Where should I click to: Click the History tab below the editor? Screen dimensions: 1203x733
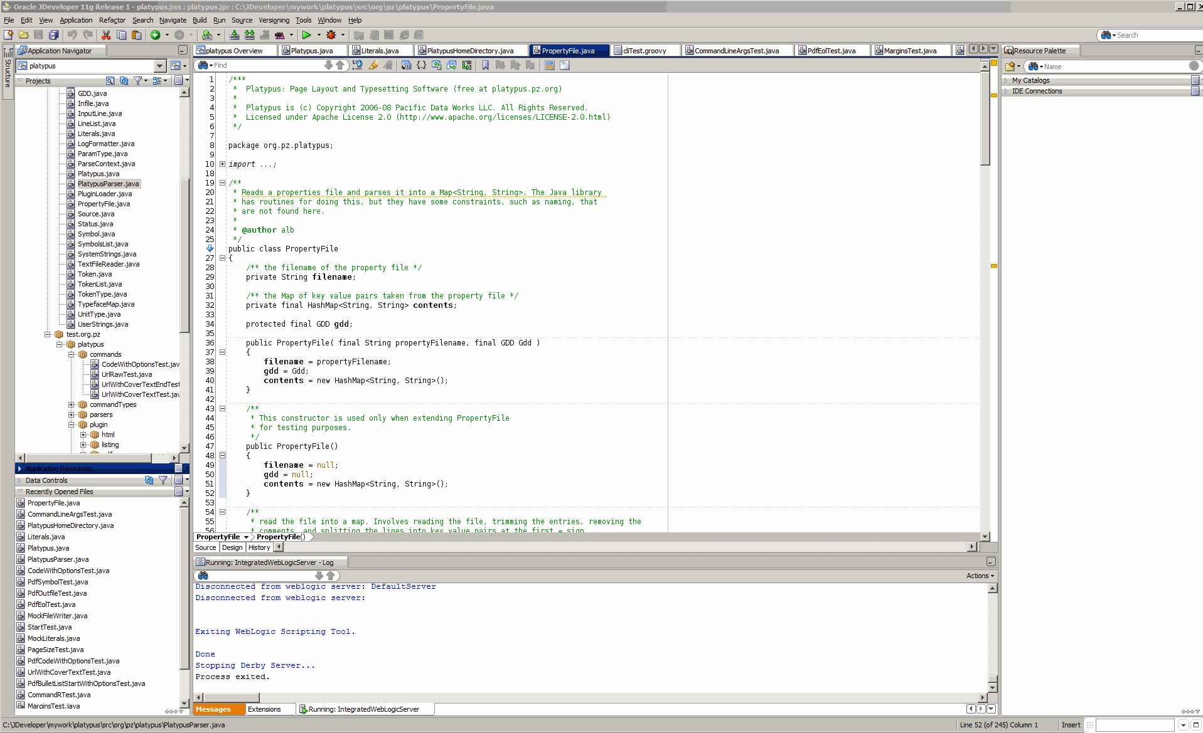259,547
